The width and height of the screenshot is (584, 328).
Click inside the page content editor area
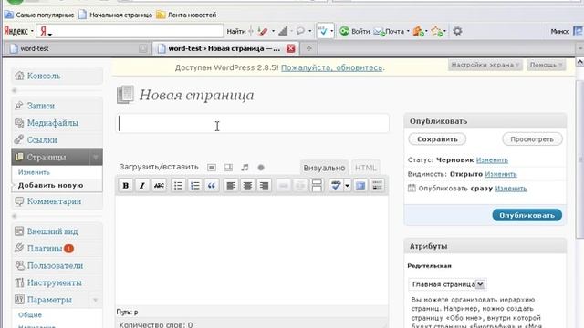coord(252,251)
